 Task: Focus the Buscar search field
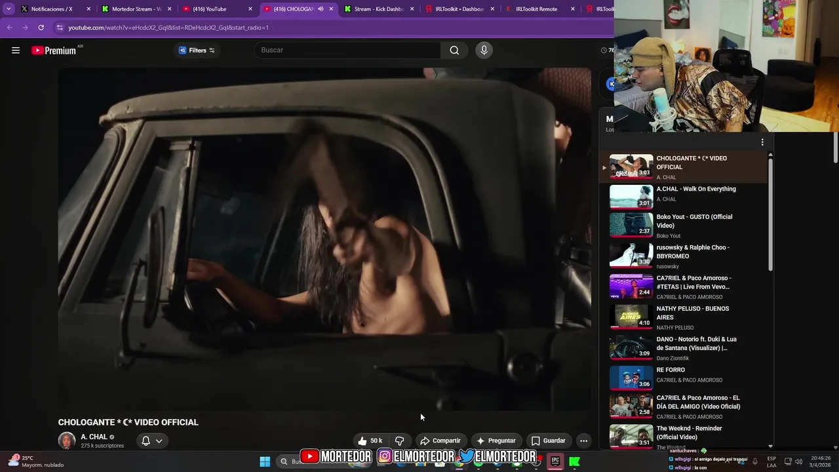(x=347, y=50)
